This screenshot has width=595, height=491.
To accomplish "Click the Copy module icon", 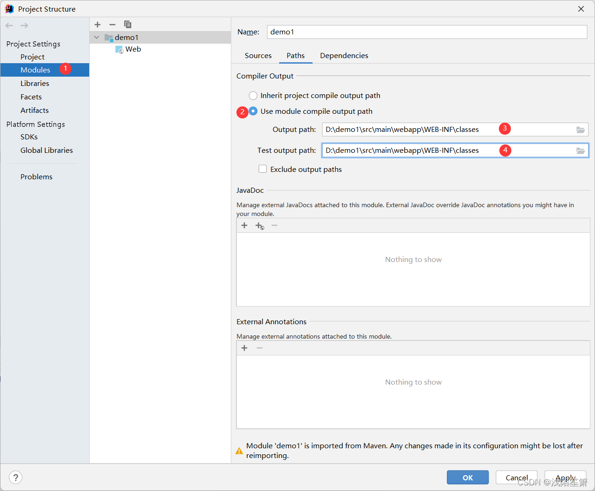I will click(128, 25).
